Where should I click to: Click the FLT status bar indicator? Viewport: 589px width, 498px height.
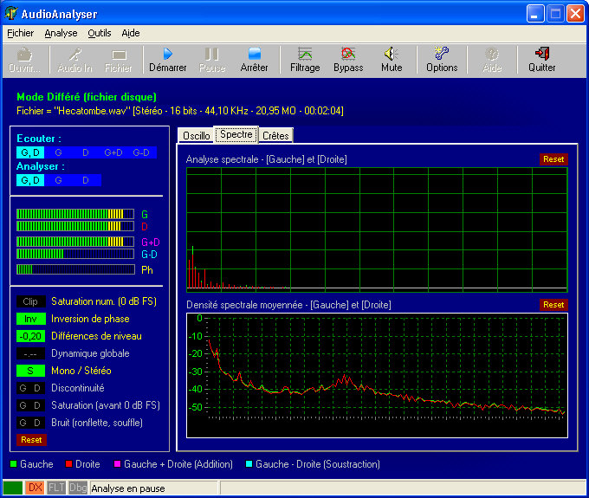pos(56,488)
